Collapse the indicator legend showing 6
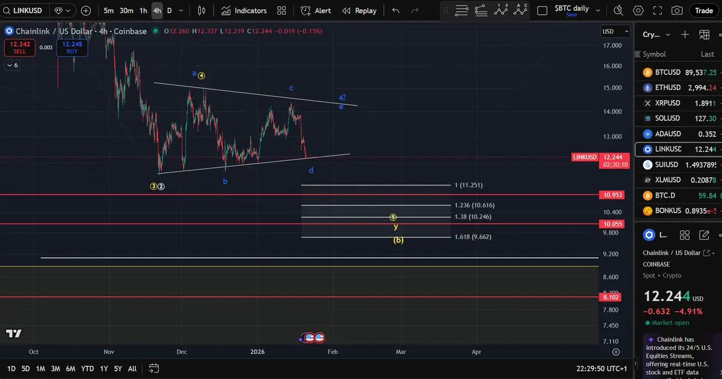Viewport: 722px width, 379px height. pyautogui.click(x=12, y=65)
